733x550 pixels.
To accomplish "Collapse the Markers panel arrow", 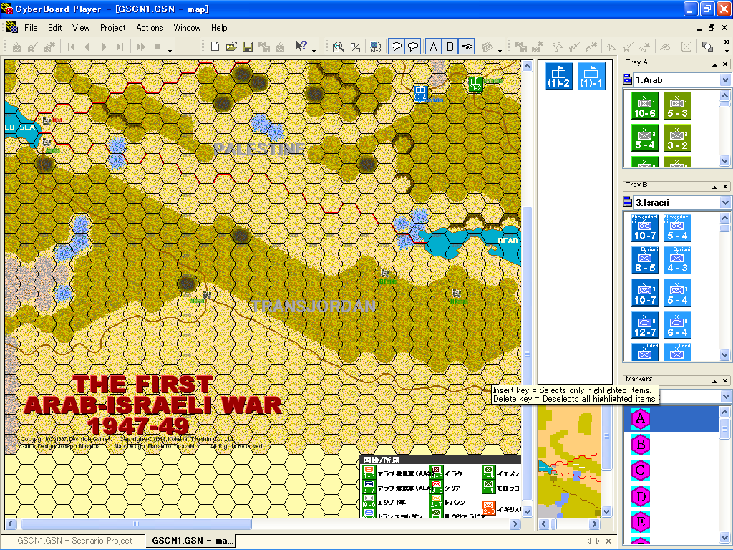I will click(715, 381).
